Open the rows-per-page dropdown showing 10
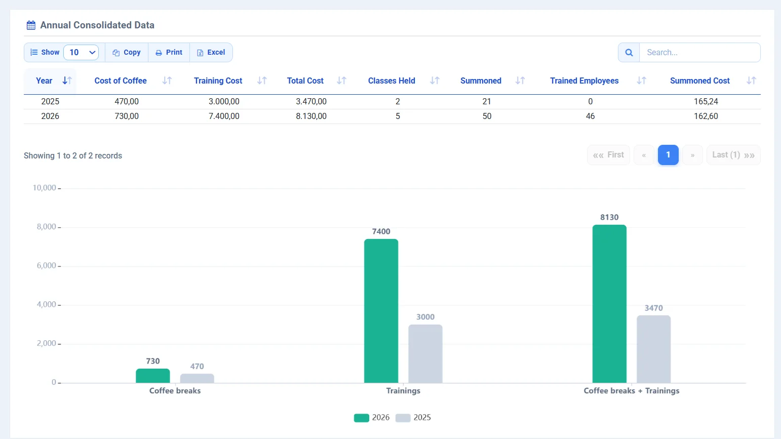The image size is (781, 439). pyautogui.click(x=81, y=52)
